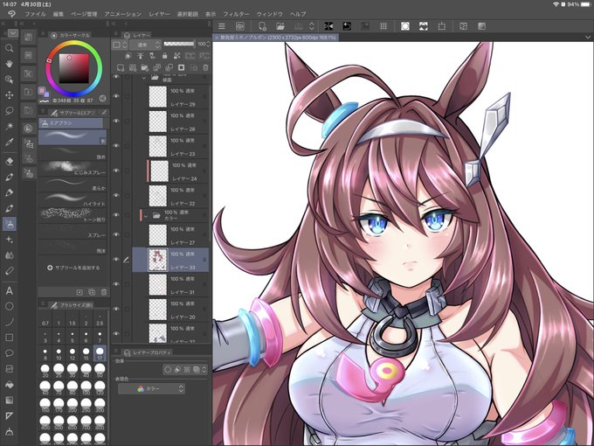Hide レイヤー 31 with its eye icon

pos(116,284)
